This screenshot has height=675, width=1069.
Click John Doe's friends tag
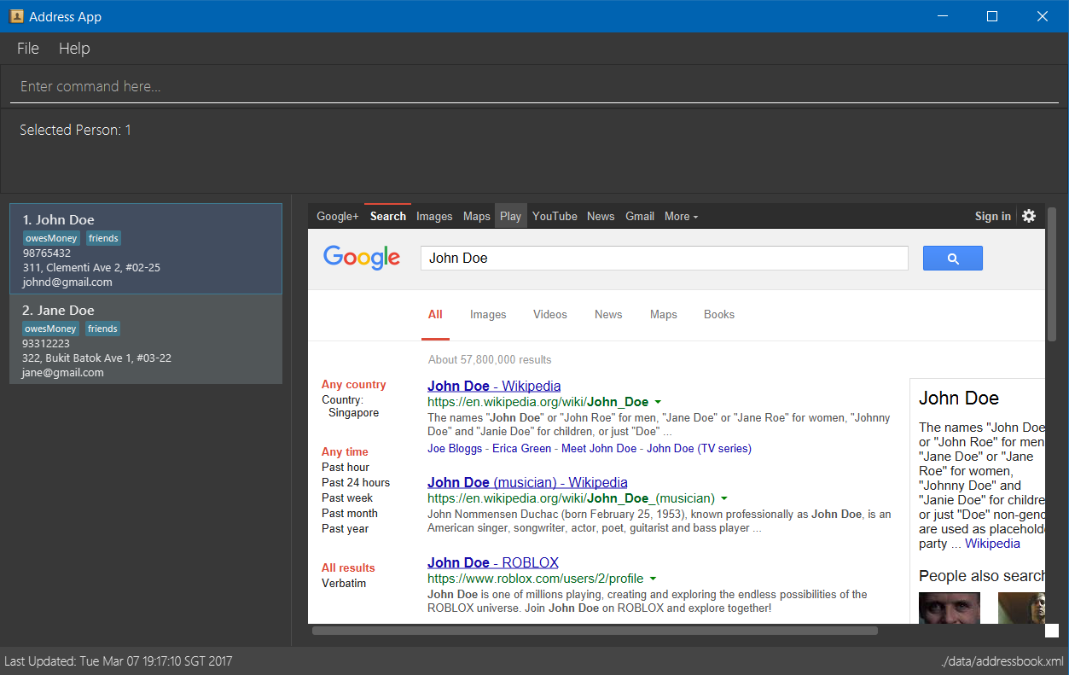point(103,238)
